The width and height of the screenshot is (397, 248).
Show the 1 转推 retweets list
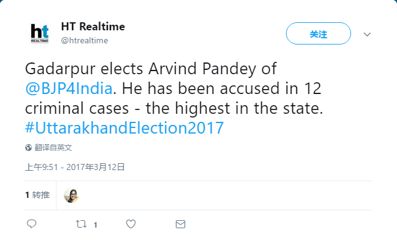[x=37, y=195]
